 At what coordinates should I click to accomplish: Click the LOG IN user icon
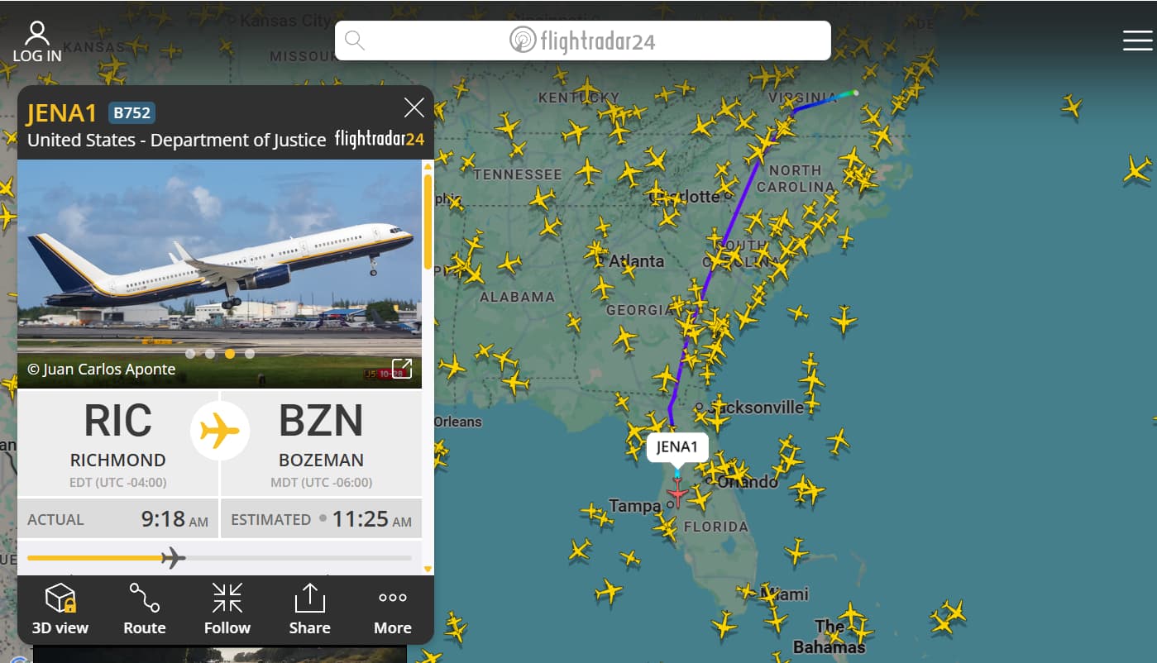37,33
